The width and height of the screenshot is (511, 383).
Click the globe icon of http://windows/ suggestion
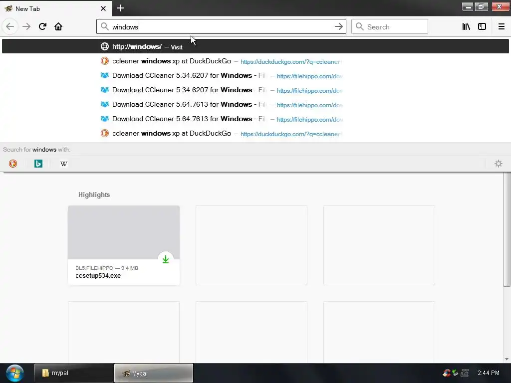pos(105,46)
